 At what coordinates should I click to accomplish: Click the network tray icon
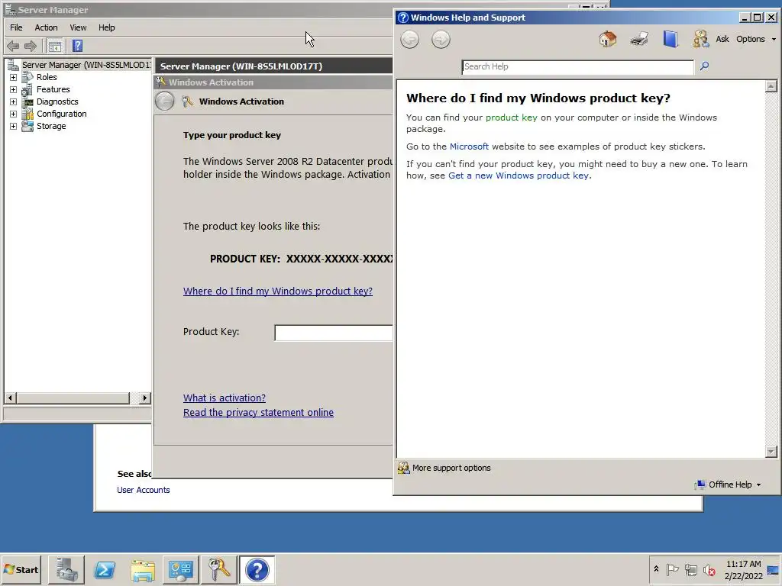pyautogui.click(x=690, y=569)
